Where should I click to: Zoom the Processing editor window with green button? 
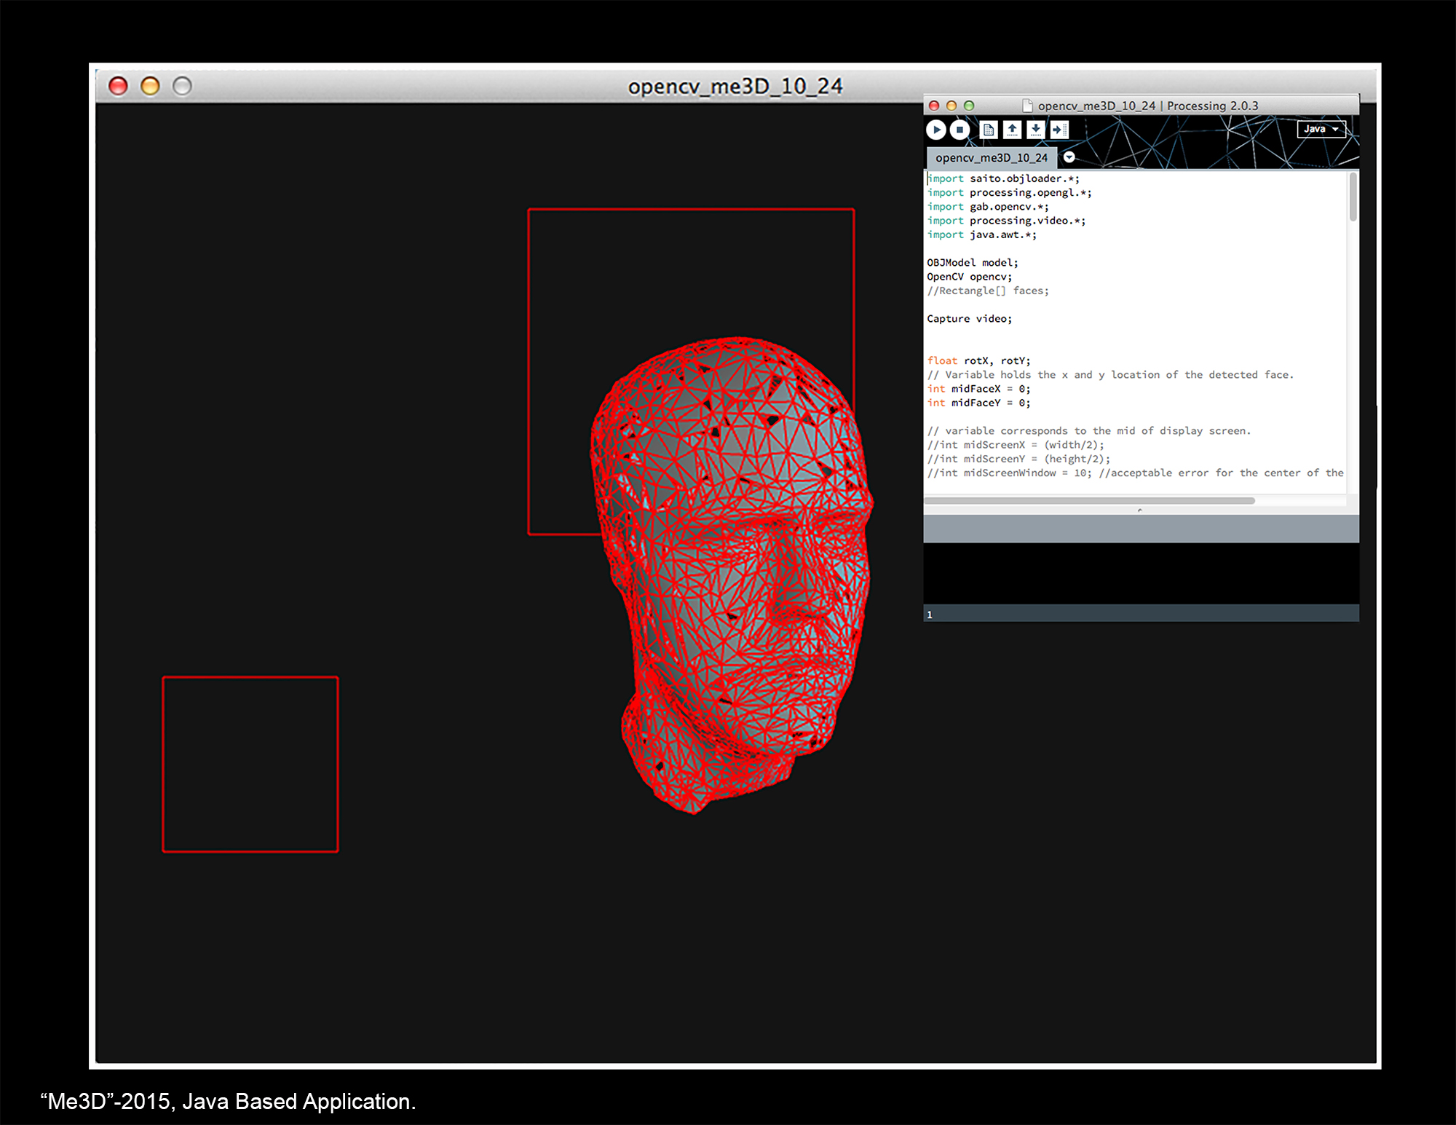point(969,106)
